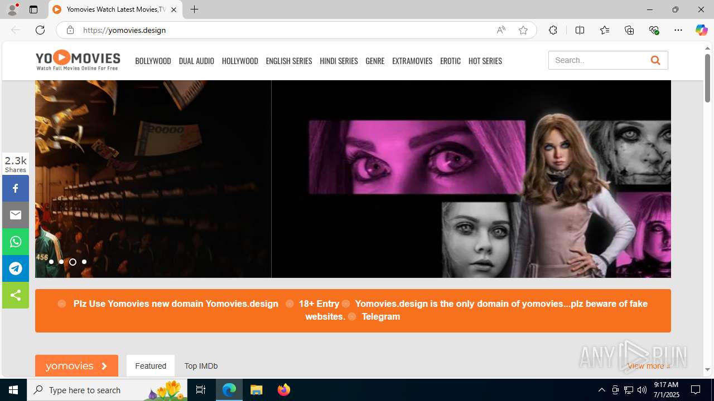Open ENGLISH SERIES menu

[x=289, y=61]
